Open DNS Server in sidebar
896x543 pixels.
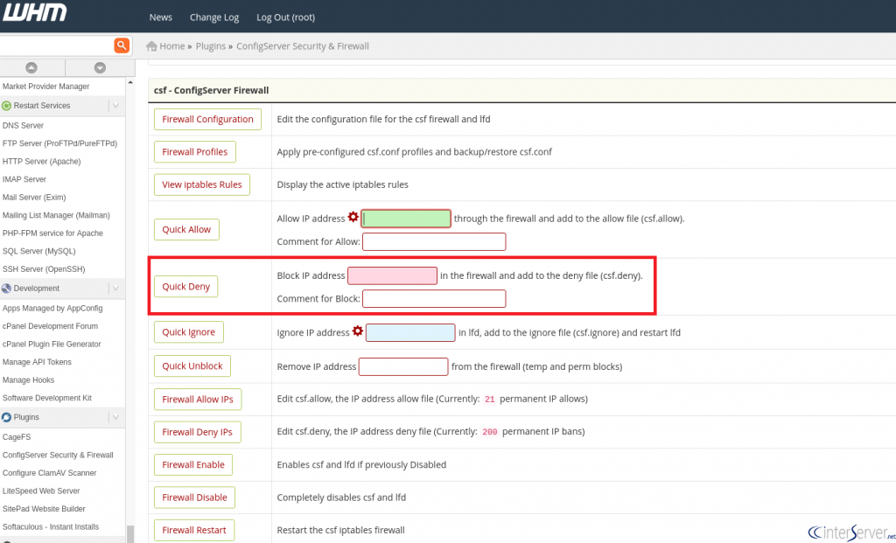coord(23,126)
